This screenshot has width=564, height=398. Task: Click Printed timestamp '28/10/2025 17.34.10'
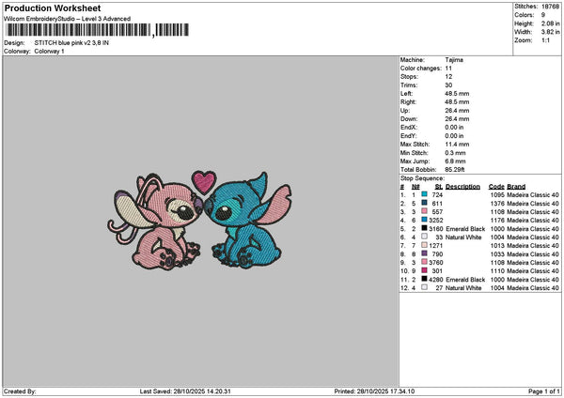click(x=385, y=391)
